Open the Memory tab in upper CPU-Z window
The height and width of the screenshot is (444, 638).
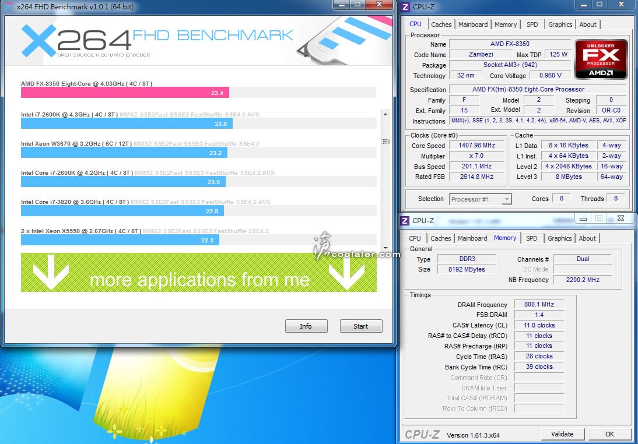506,24
